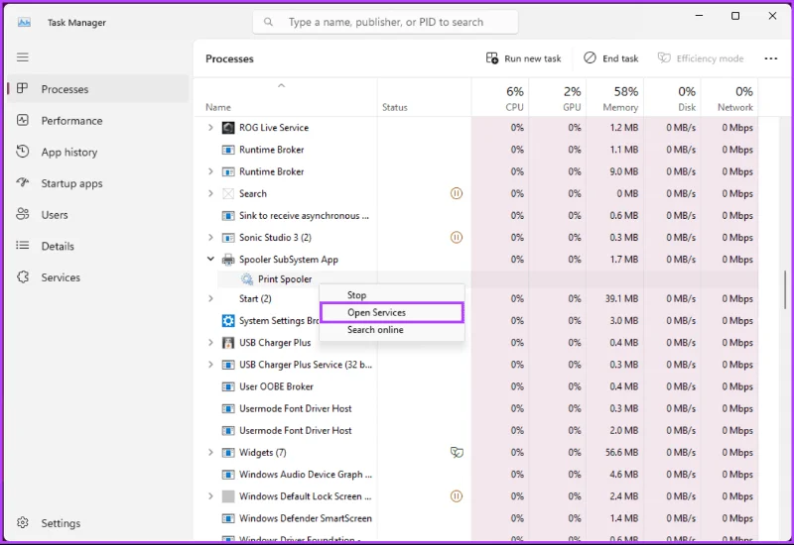Click the Details list icon in sidebar
Image resolution: width=794 pixels, height=545 pixels.
22,245
